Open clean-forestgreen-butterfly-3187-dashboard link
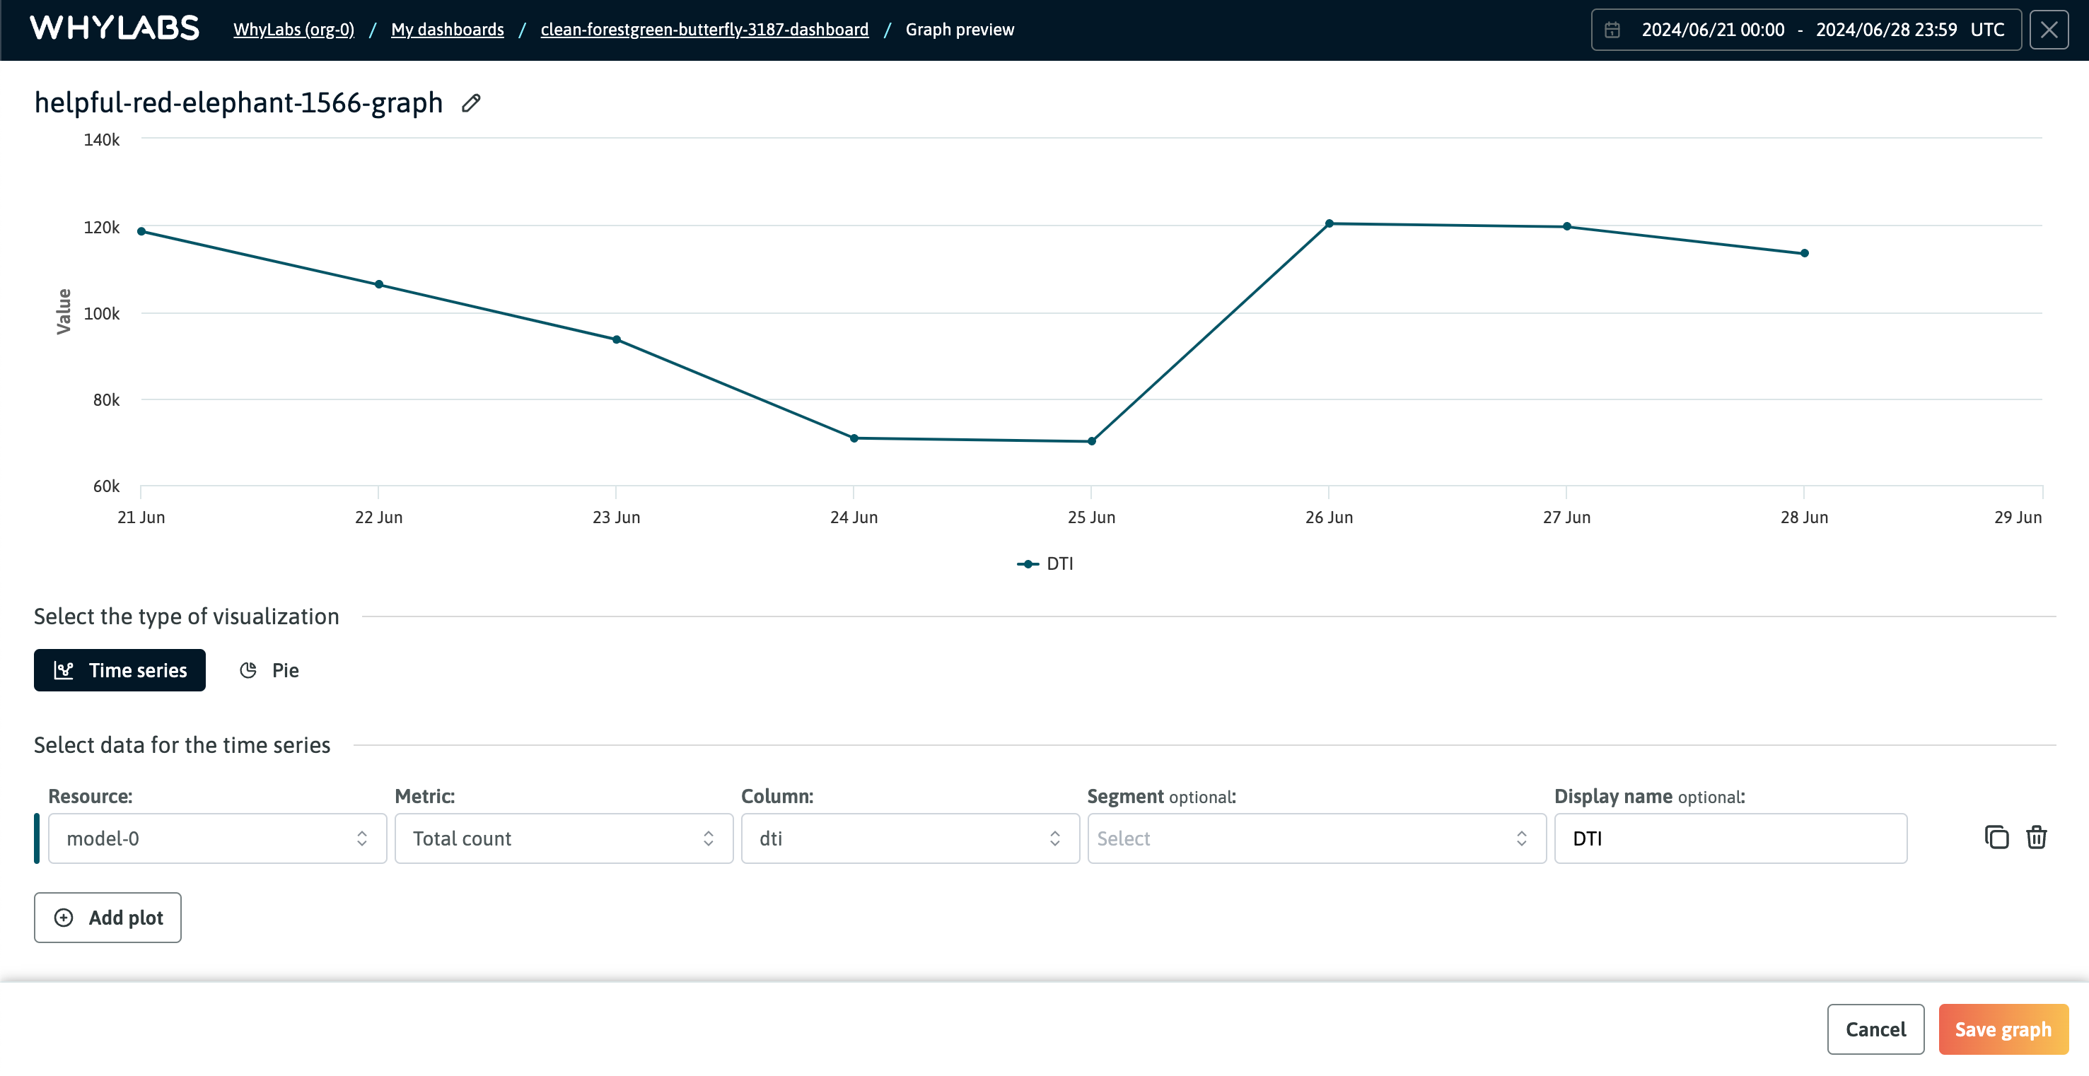Image resolution: width=2089 pixels, height=1076 pixels. tap(704, 29)
